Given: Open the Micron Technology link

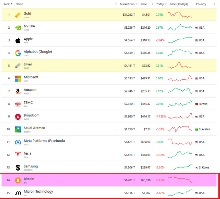Looking at the screenshot, I should point(38,191).
